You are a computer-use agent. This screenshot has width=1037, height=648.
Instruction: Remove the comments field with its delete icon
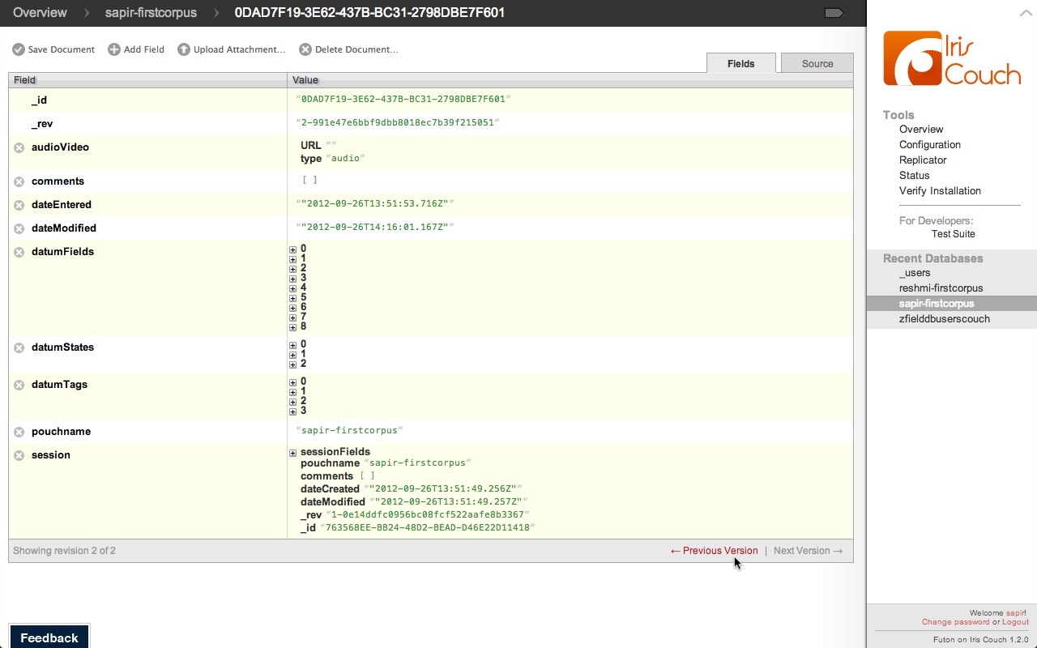coord(19,181)
